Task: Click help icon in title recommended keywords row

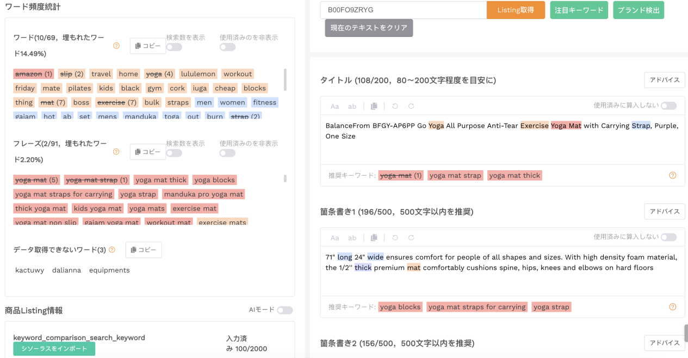Action: pyautogui.click(x=672, y=175)
